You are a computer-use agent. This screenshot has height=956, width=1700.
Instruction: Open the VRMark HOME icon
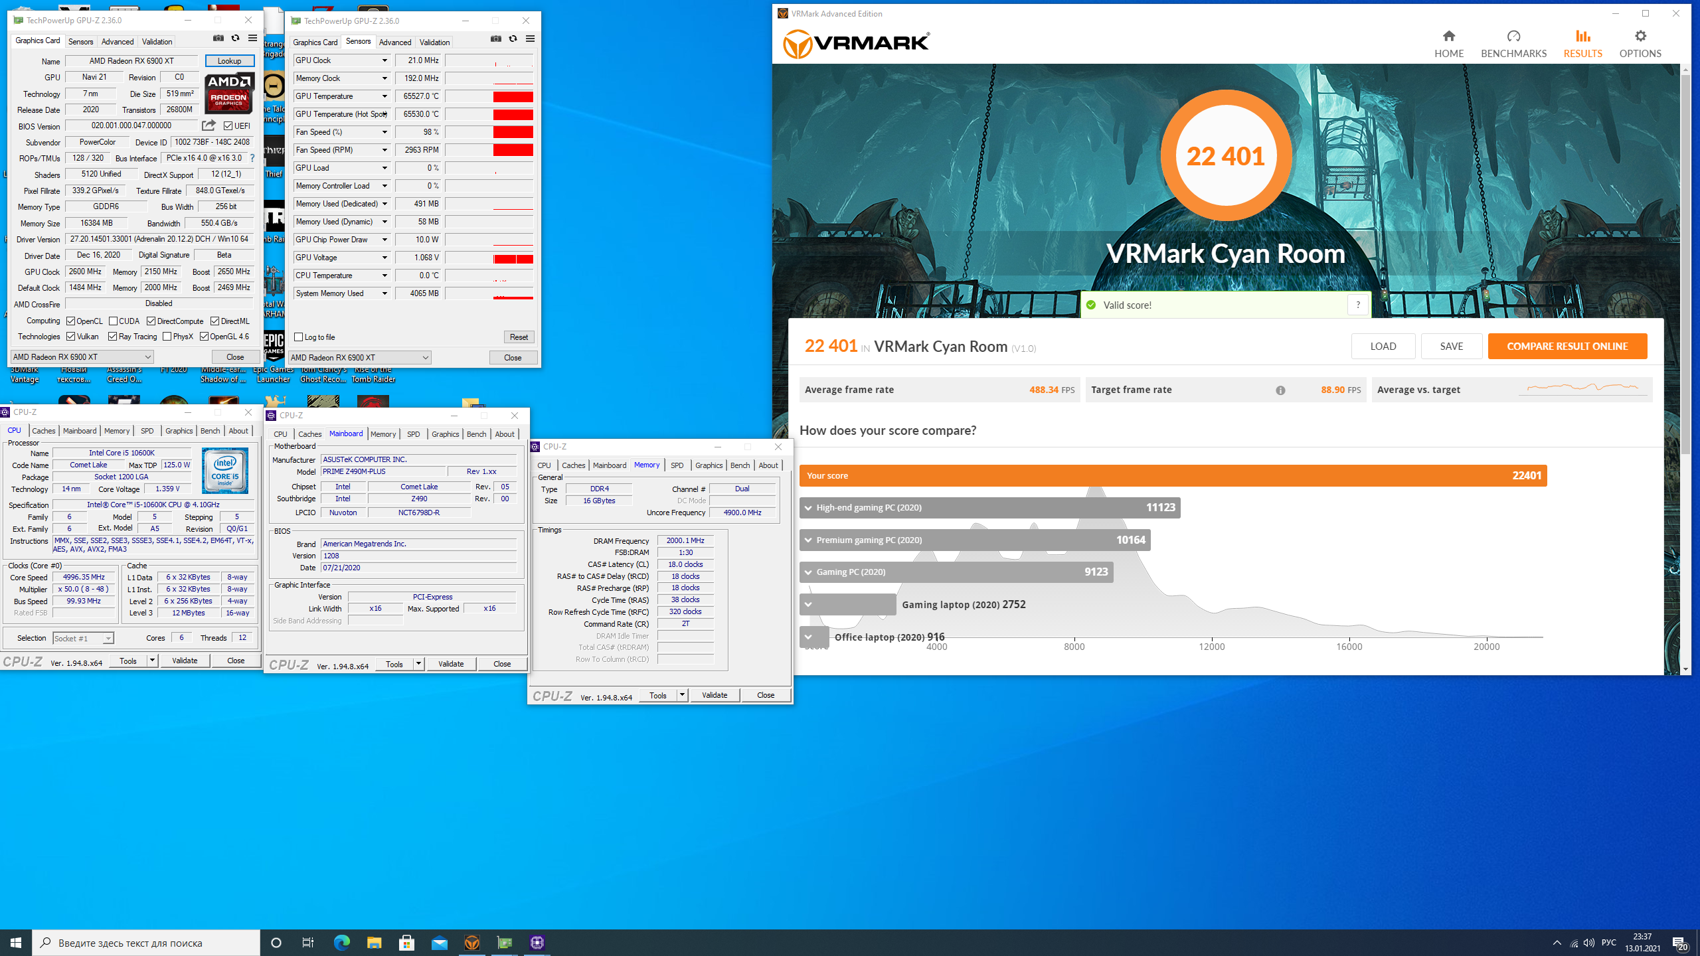point(1448,36)
